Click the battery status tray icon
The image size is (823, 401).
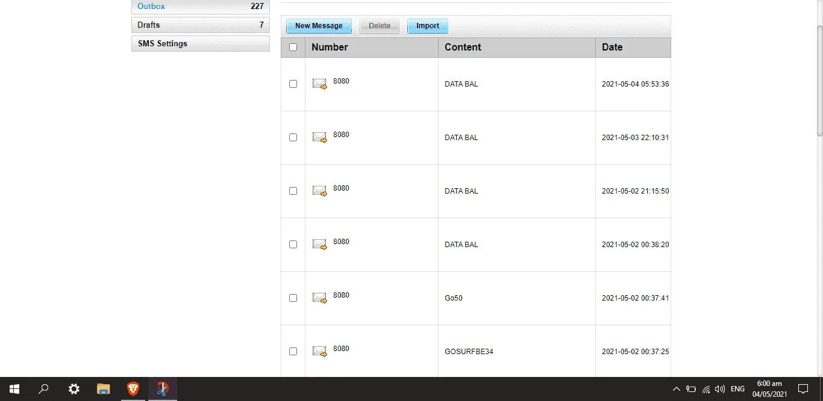[x=691, y=389]
